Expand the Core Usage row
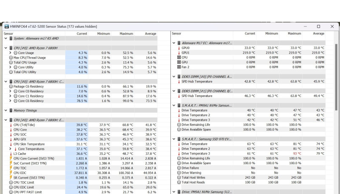Screen dimensions: 340x194 pyautogui.click(x=10, y=53)
